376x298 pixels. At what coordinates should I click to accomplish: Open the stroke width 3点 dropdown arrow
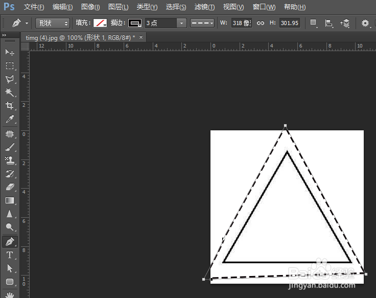[x=181, y=24]
